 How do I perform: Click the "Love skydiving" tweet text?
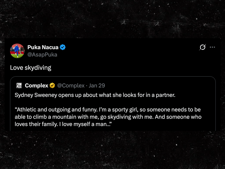click(x=30, y=67)
